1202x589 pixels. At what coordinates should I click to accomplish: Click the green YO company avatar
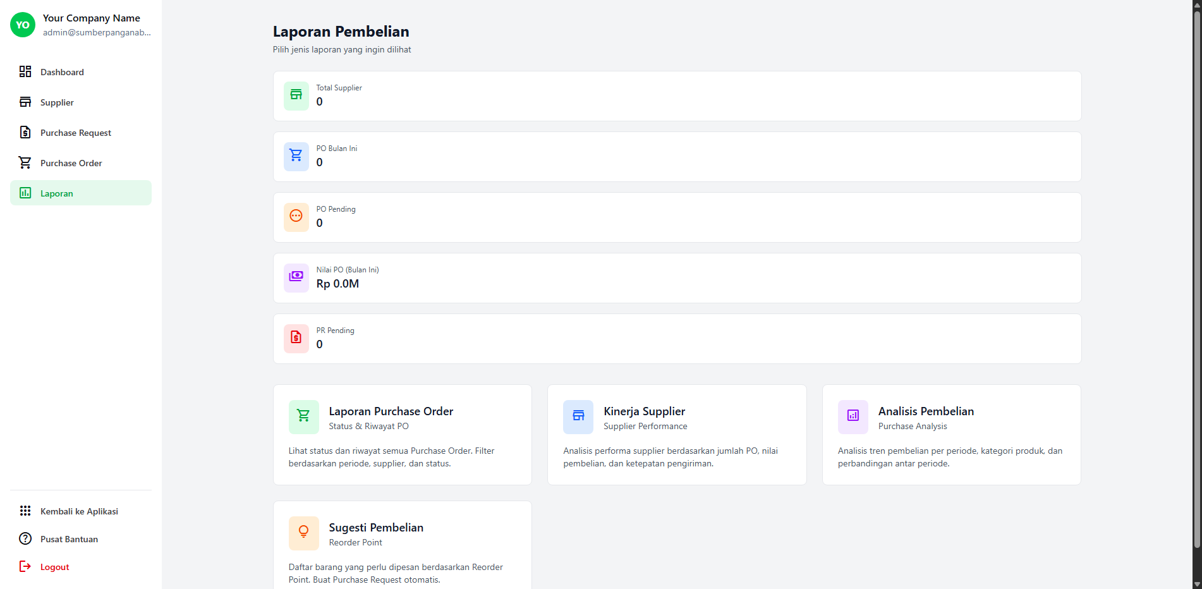click(23, 25)
